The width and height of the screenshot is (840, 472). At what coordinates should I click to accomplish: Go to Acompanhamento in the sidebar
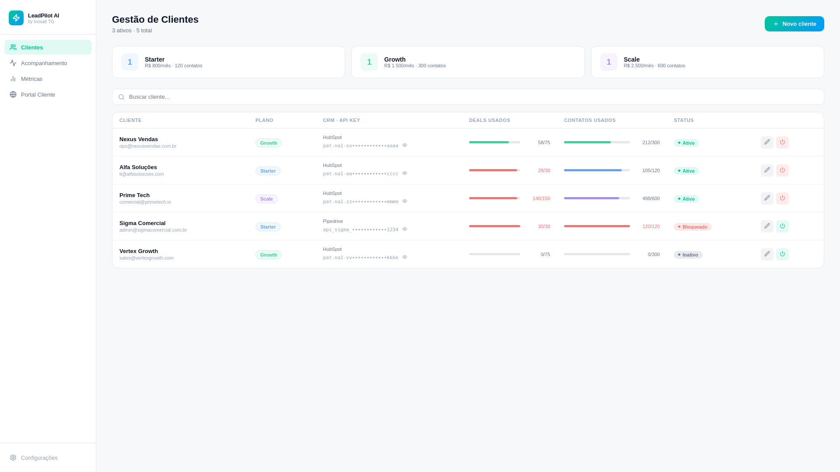48,63
